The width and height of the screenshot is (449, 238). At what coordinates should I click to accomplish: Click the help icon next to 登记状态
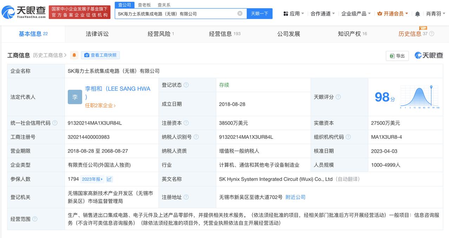click(186, 85)
